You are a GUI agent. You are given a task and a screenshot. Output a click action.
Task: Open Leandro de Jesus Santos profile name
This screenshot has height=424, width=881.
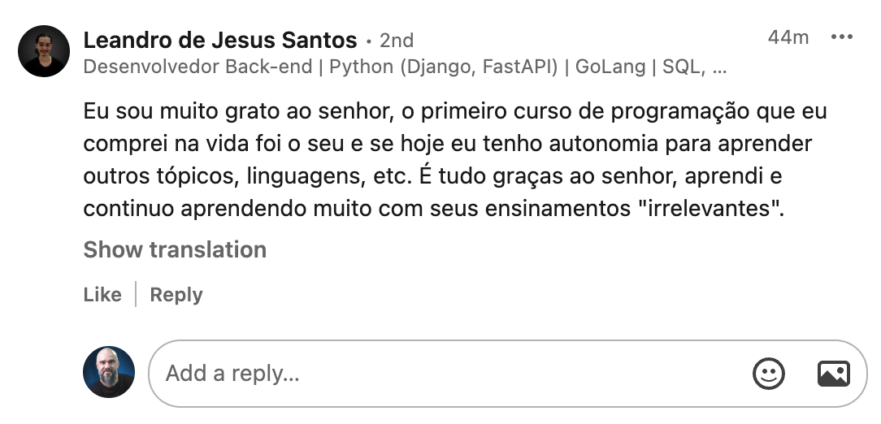219,40
